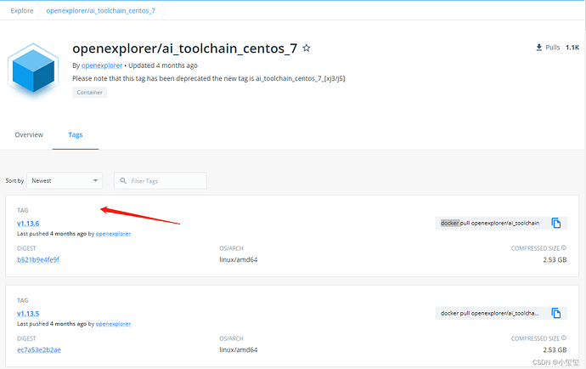Open the Sort by Newest dropdown
The image size is (586, 369).
click(65, 180)
